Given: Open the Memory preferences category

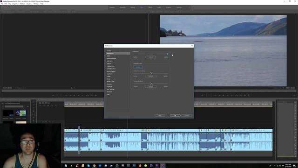Looking at the screenshot, I should point(109,84).
